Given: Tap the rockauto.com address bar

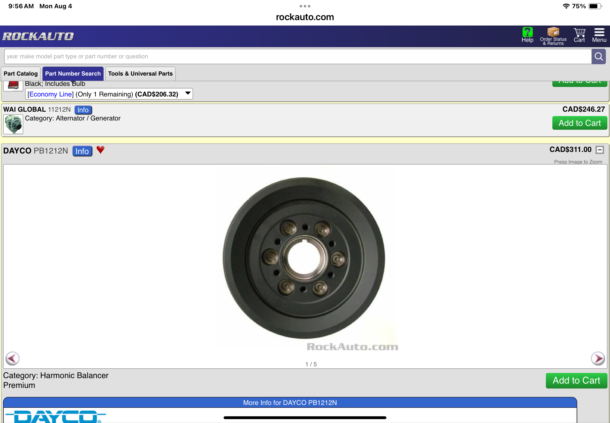Looking at the screenshot, I should [x=305, y=17].
